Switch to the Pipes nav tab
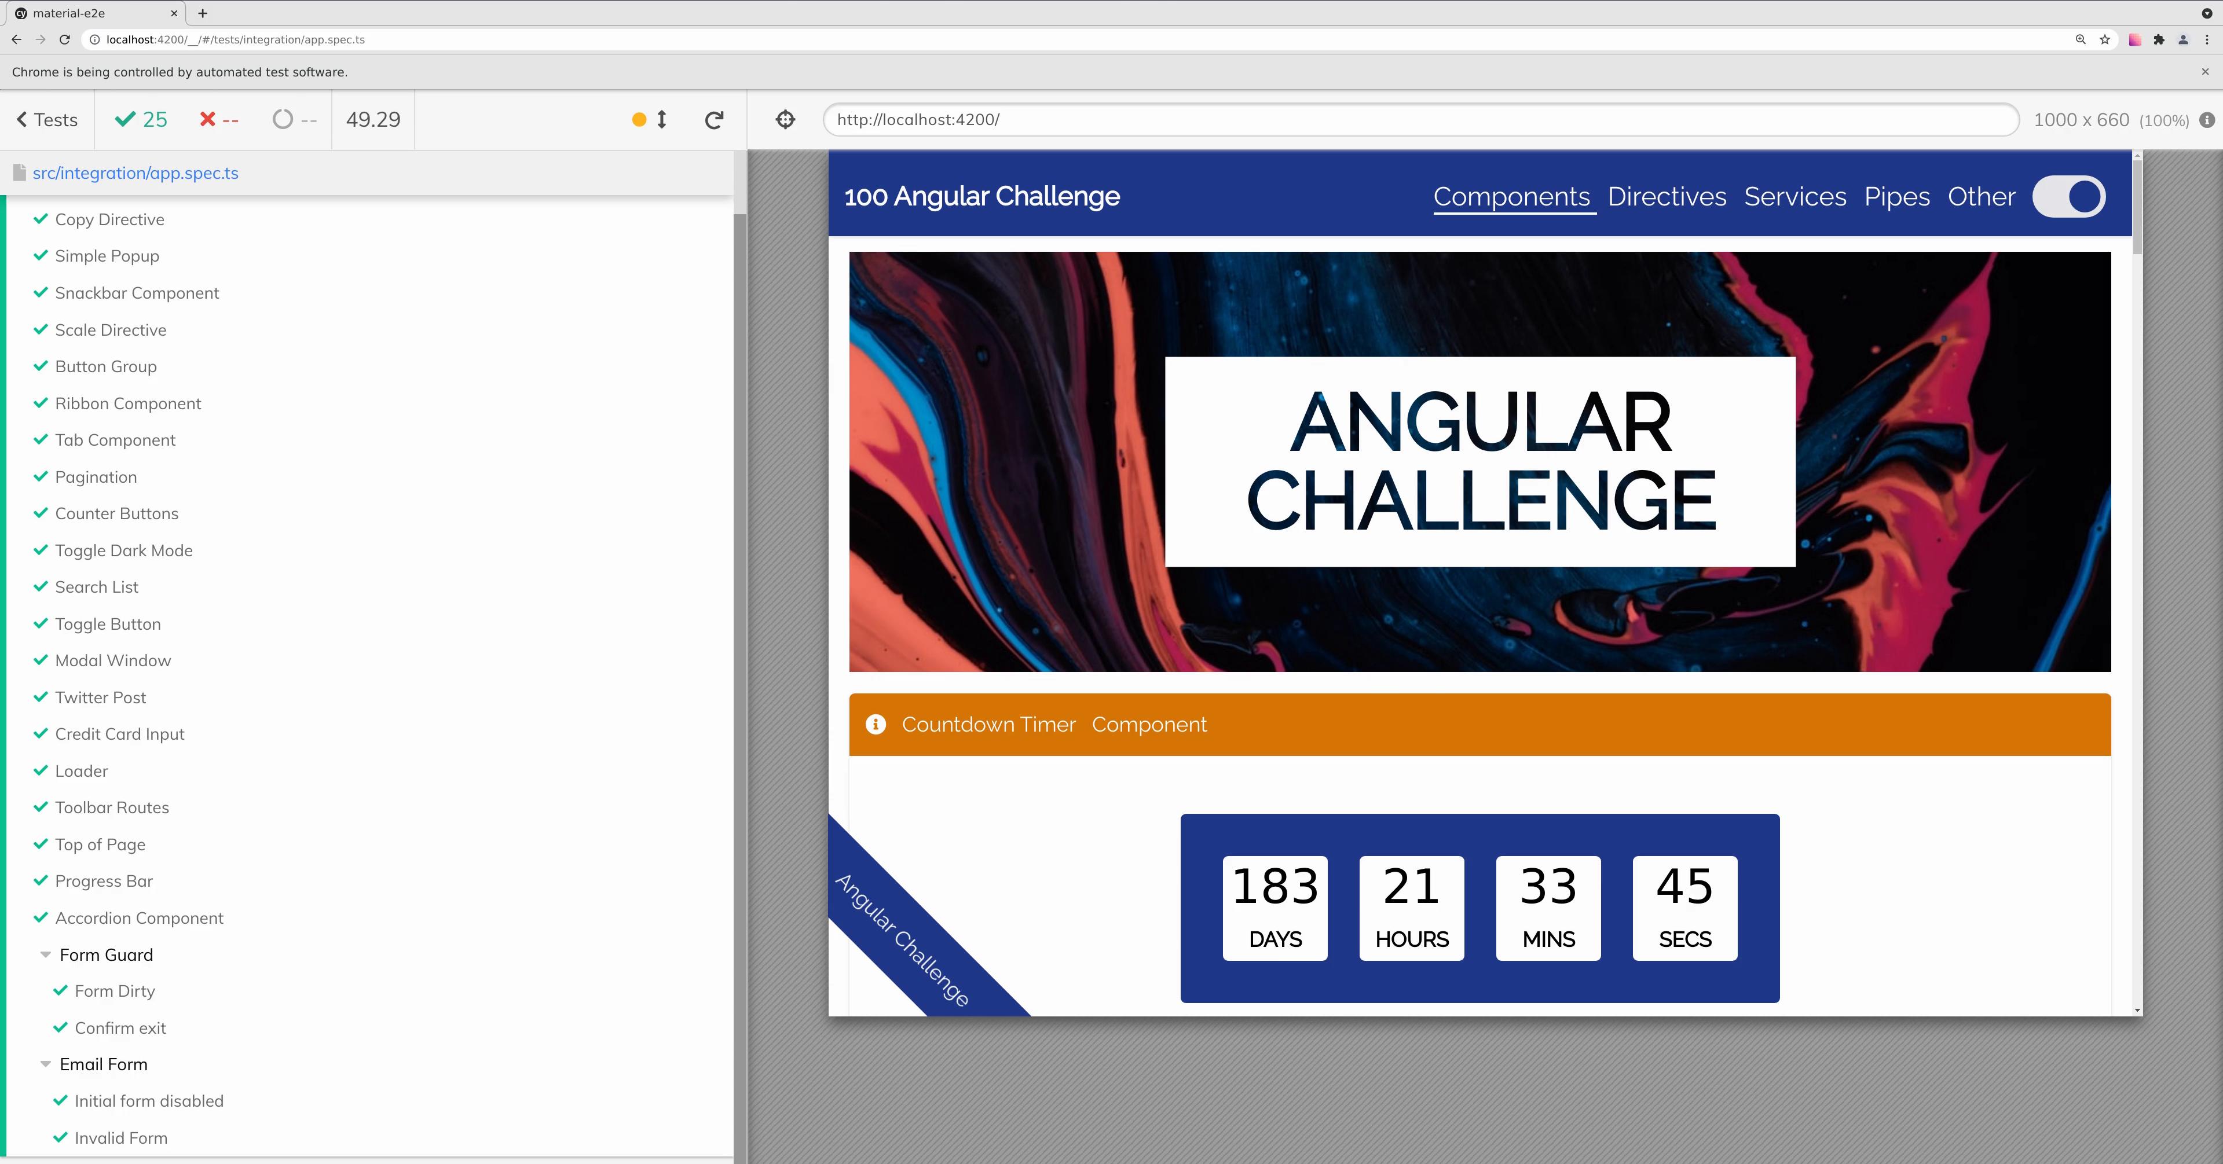2223x1164 pixels. click(x=1896, y=197)
